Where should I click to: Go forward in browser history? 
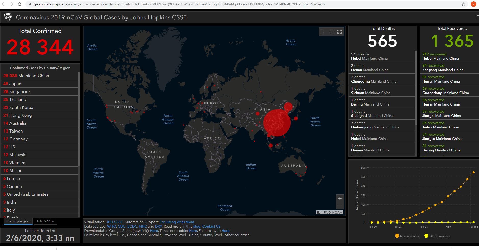click(x=11, y=4)
